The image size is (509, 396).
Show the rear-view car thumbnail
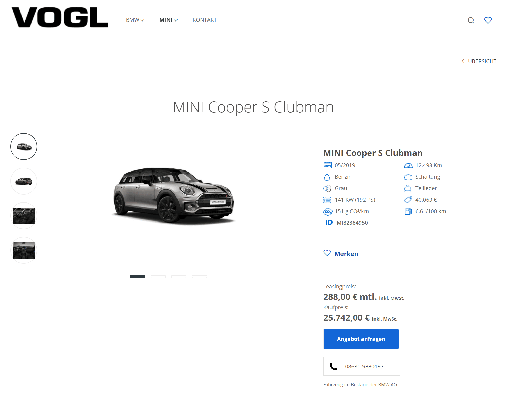(24, 181)
